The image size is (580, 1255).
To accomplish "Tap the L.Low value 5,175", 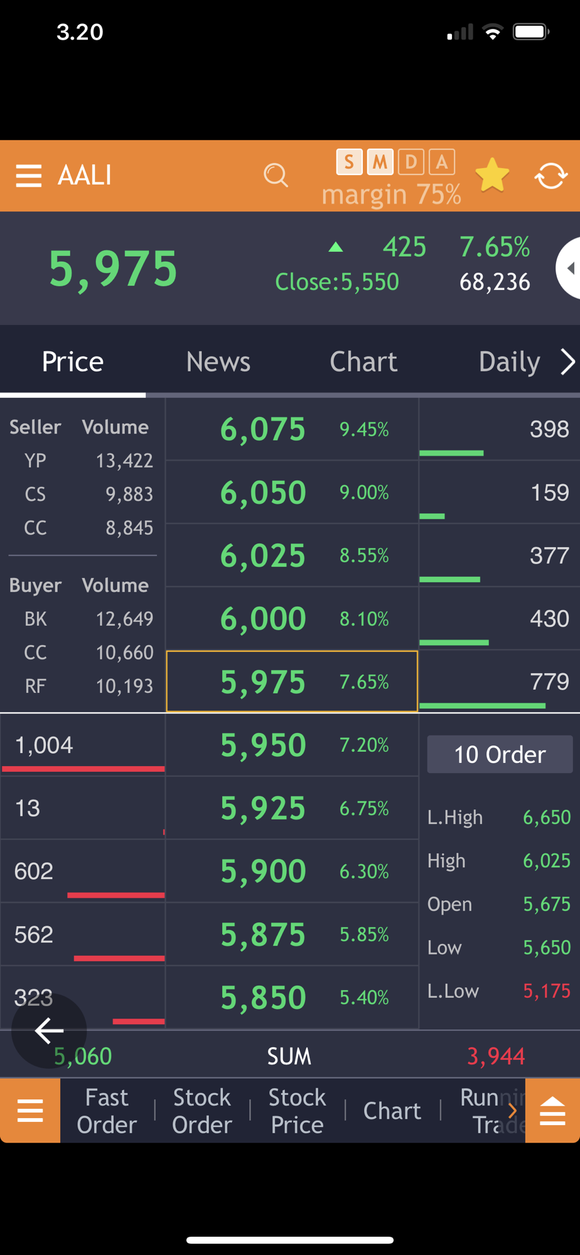I will tap(547, 991).
